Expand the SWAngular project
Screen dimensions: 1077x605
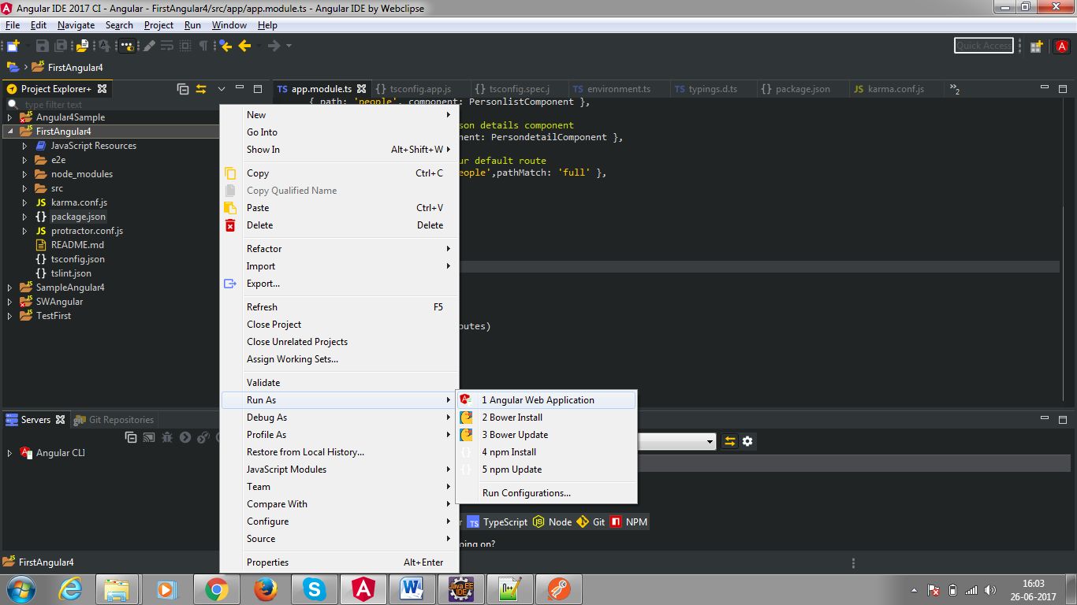point(9,302)
